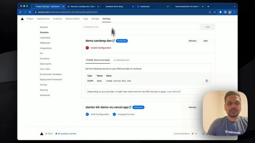Image resolution: width=255 pixels, height=143 pixels.
Task: Select Data Cache in settings sidebar
Action: coord(45,64)
